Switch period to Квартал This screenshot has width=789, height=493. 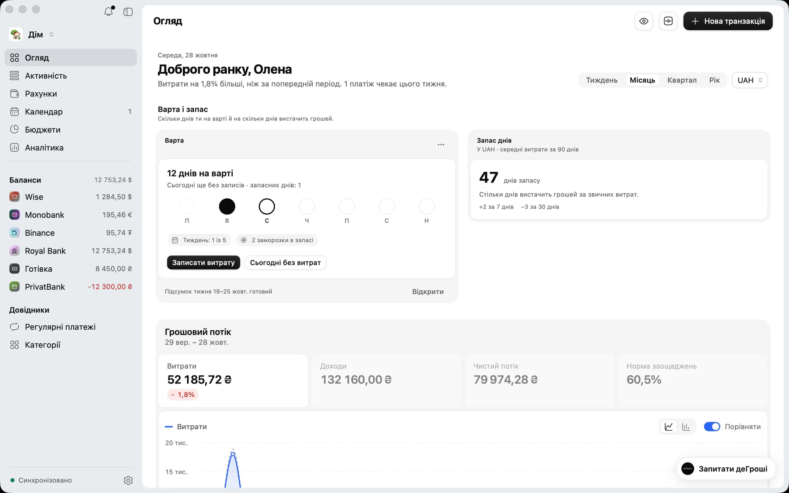(682, 80)
